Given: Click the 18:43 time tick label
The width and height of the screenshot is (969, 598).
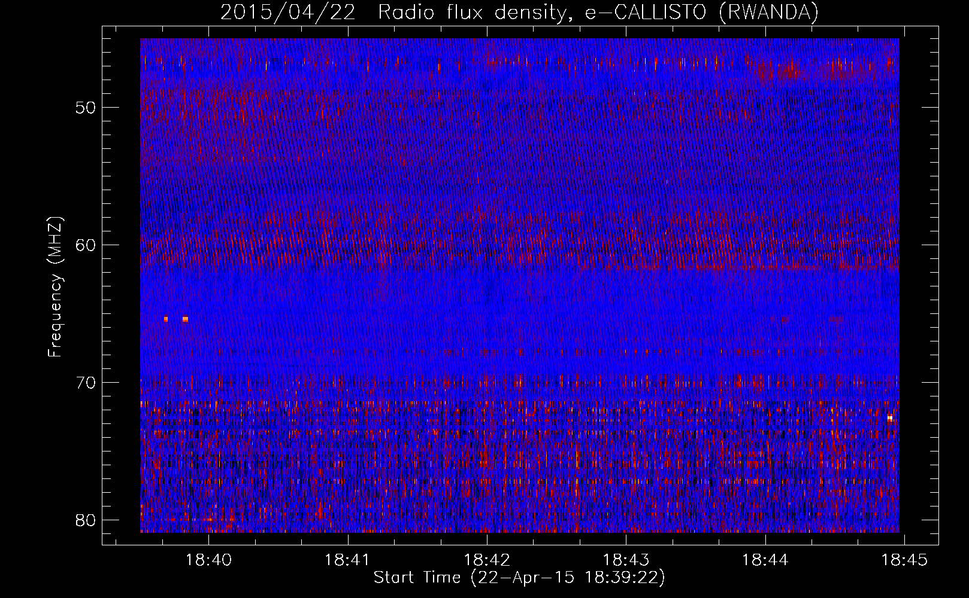Looking at the screenshot, I should [626, 560].
